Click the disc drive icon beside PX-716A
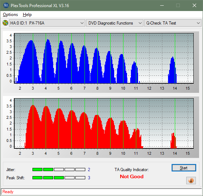 tap(5, 23)
